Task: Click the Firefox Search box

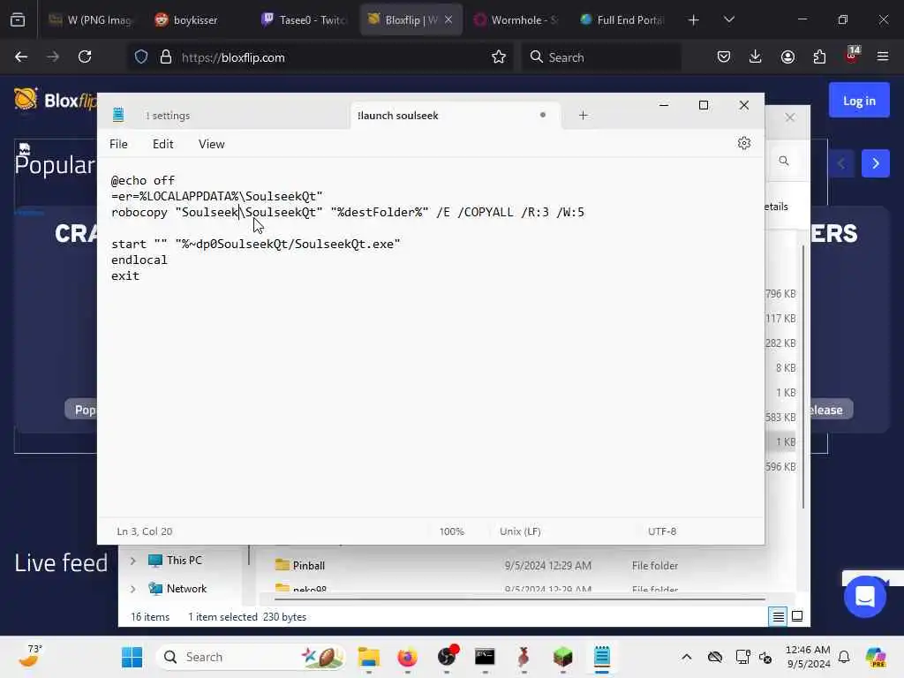Action: click(601, 57)
